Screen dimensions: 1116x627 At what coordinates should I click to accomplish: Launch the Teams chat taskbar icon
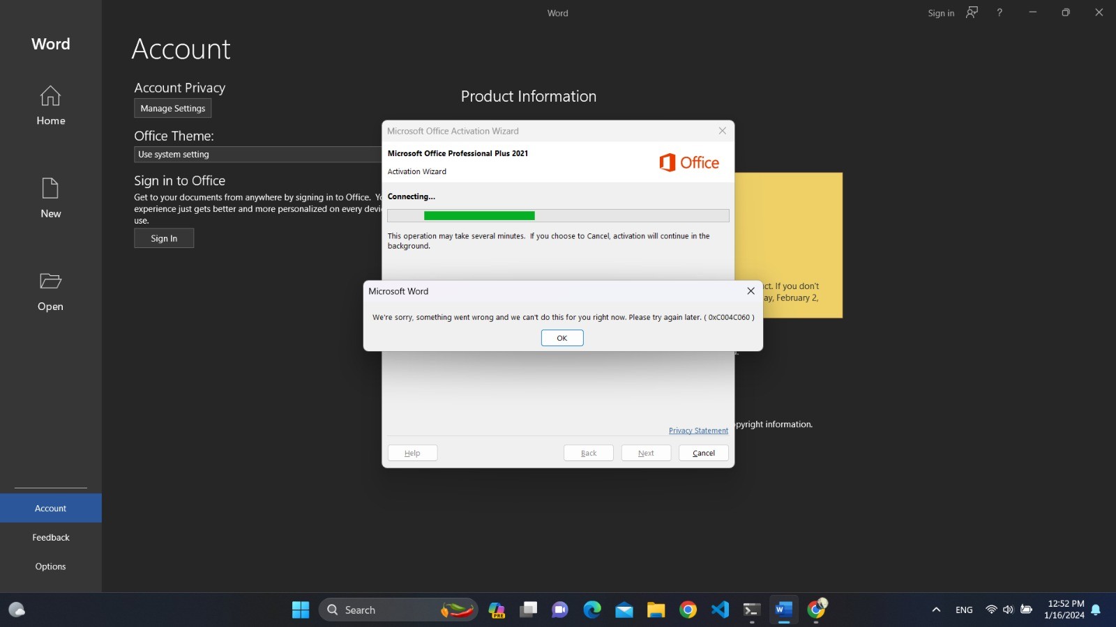coord(560,610)
